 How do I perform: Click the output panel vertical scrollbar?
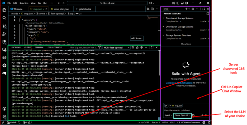click(159, 63)
